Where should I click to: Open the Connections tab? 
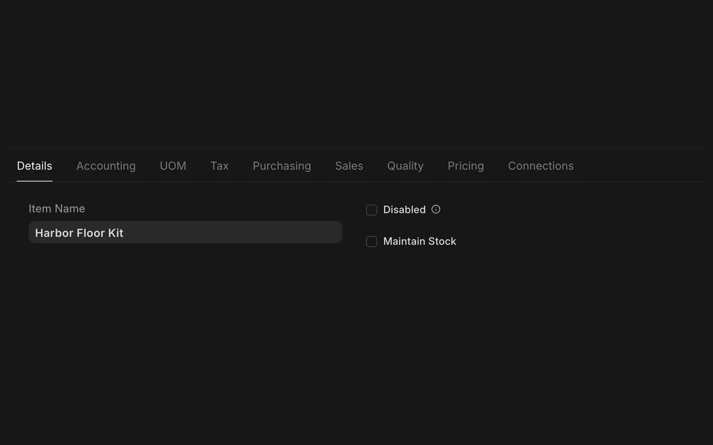click(541, 166)
